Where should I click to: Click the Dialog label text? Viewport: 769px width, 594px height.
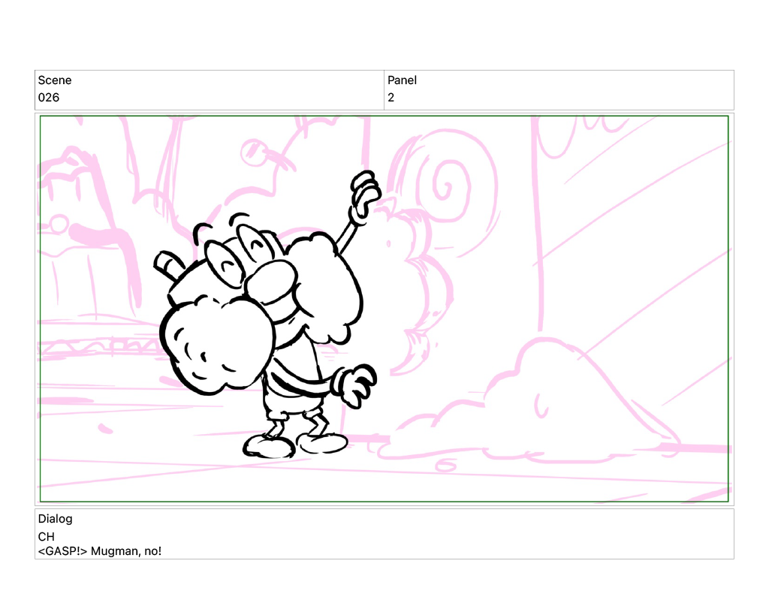pos(55,519)
